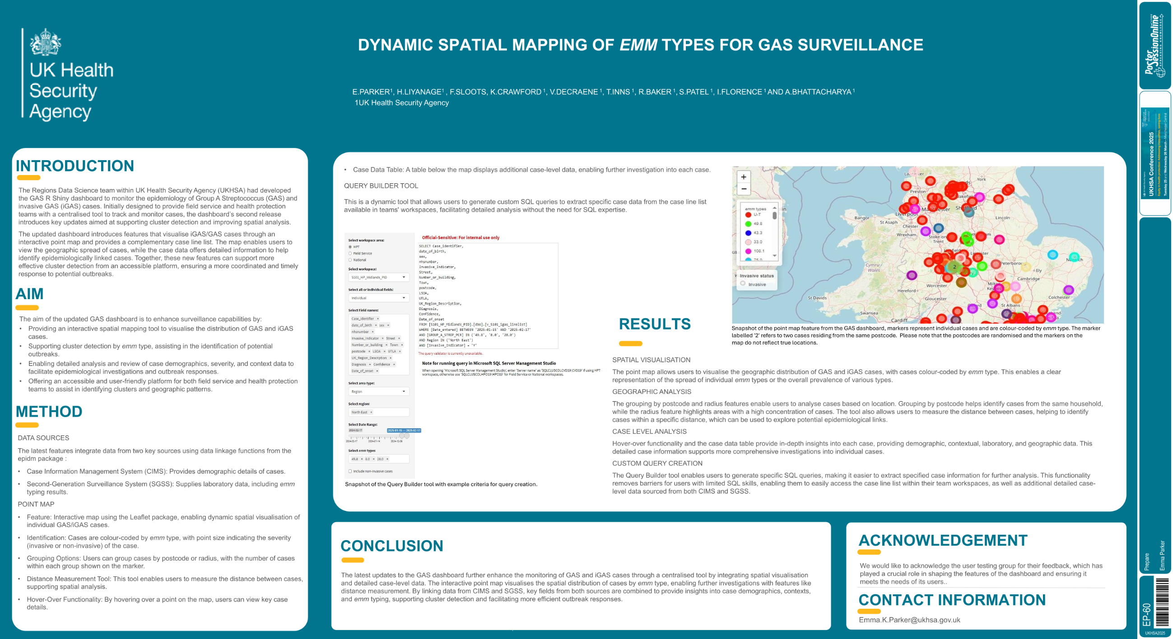Remove the UK_Region_Description field tag

[391, 358]
